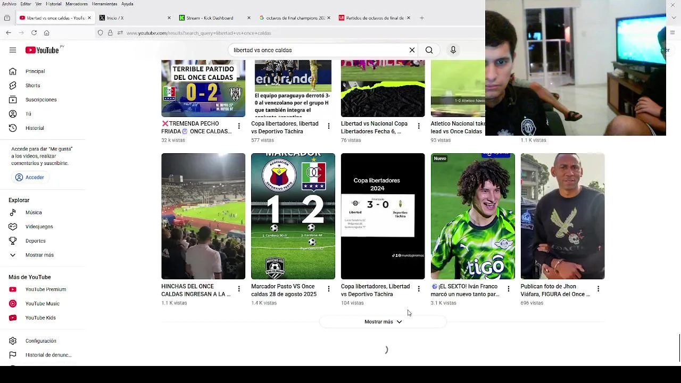Screen dimensions: 681x383
Task: Open the Marcadores menu
Action: point(77,4)
